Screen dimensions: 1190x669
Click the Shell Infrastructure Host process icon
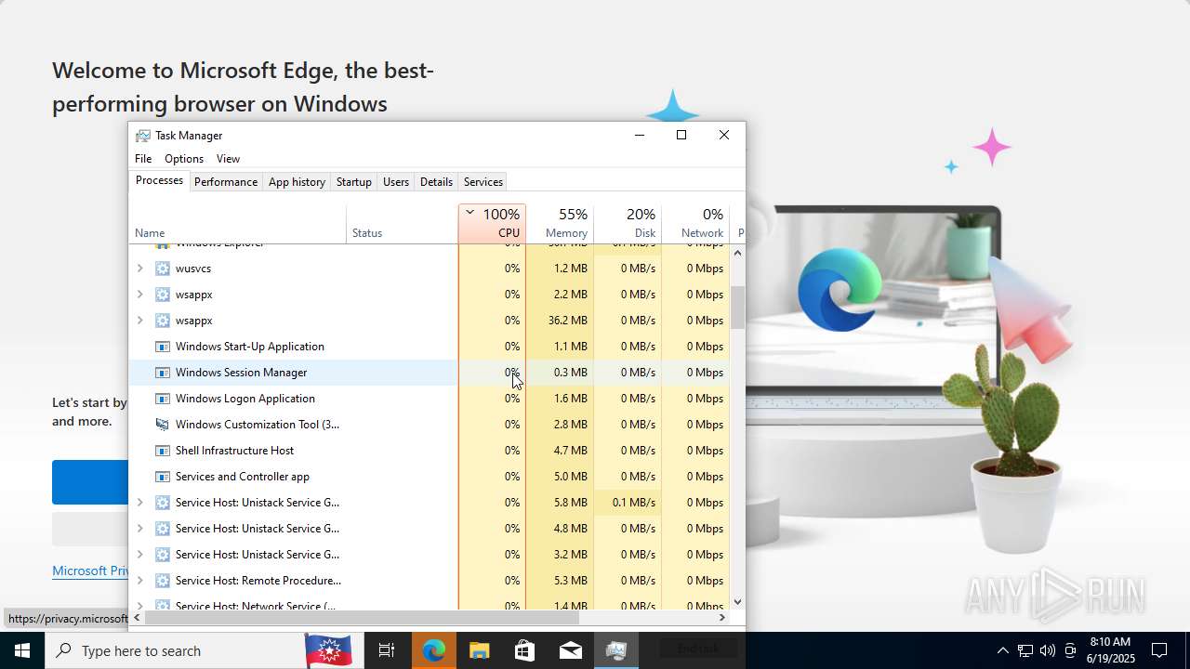[163, 451]
